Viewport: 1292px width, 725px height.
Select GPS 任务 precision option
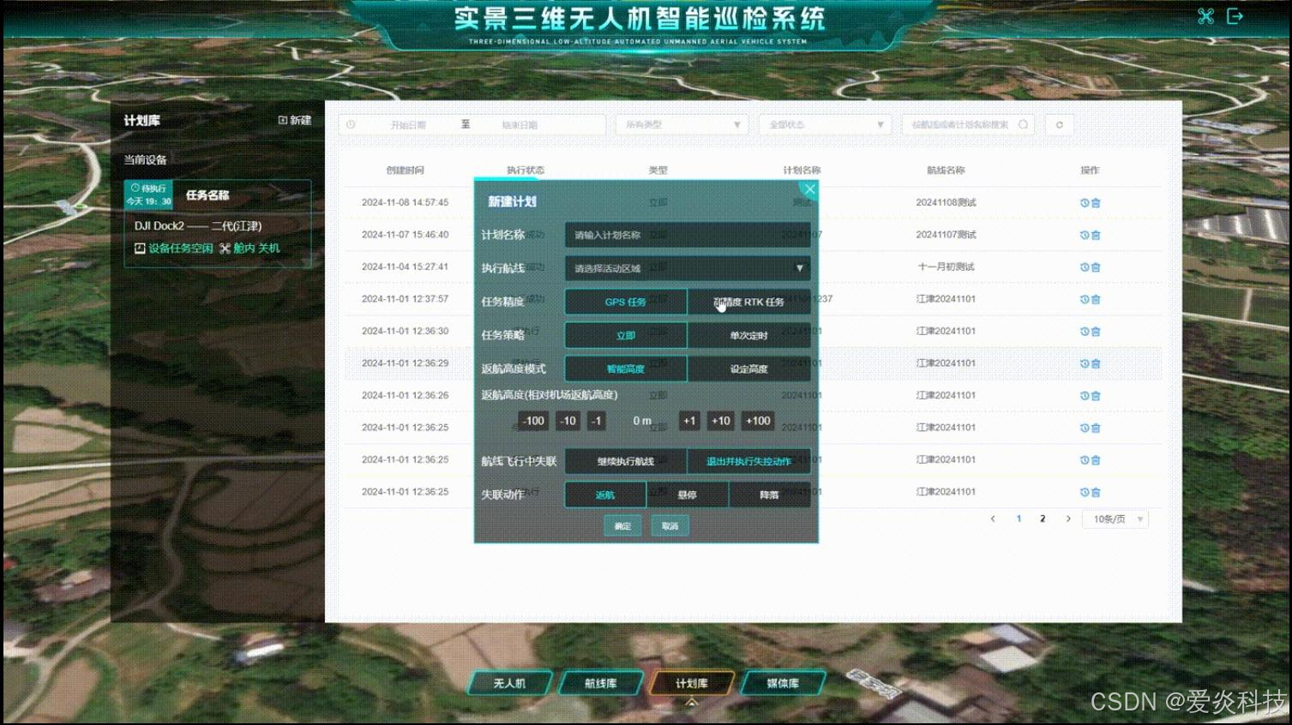click(626, 302)
